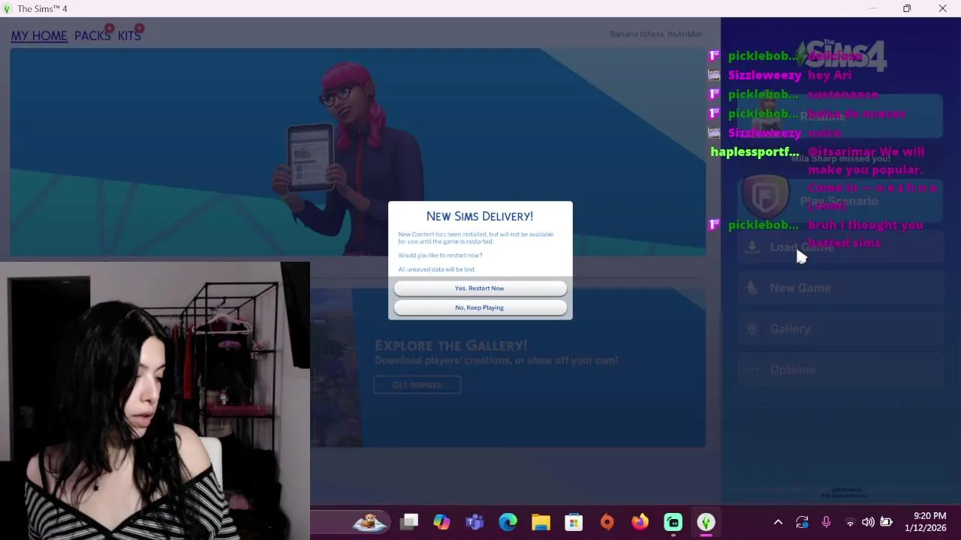Click The Sims 4 taskbar icon

point(706,522)
